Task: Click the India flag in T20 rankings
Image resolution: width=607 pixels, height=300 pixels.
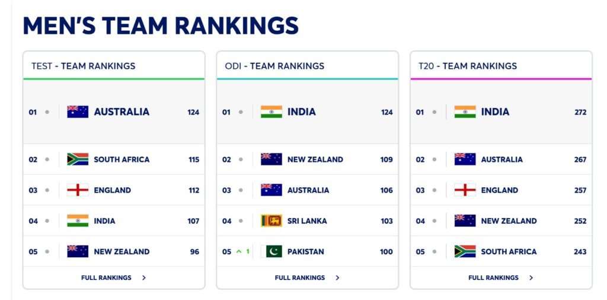Action: [x=465, y=111]
